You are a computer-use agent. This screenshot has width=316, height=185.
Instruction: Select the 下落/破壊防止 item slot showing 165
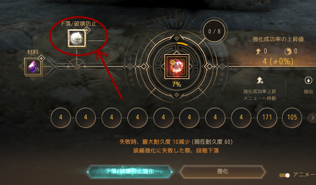[x=77, y=39]
